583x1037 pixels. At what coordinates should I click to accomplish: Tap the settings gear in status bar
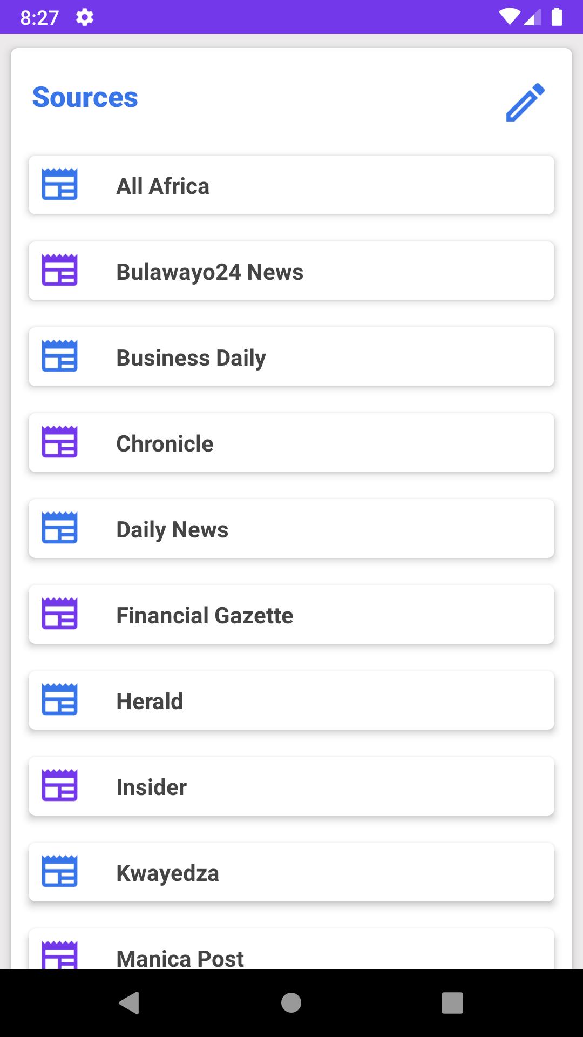(85, 17)
